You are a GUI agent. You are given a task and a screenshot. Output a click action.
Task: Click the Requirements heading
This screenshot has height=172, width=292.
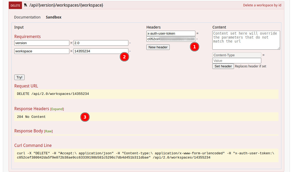[27, 36]
